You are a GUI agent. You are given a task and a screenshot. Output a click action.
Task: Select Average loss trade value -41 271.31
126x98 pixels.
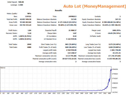[x=116, y=53]
